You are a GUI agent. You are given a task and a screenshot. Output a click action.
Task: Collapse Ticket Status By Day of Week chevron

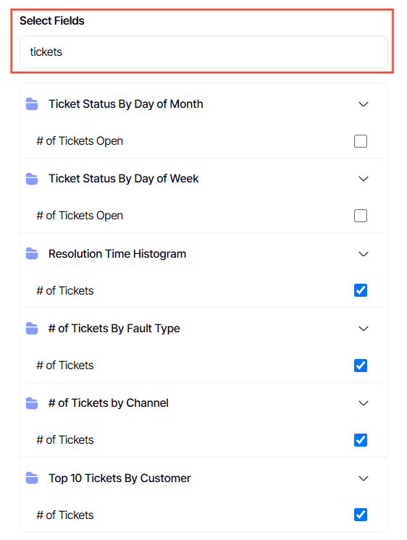click(x=364, y=179)
